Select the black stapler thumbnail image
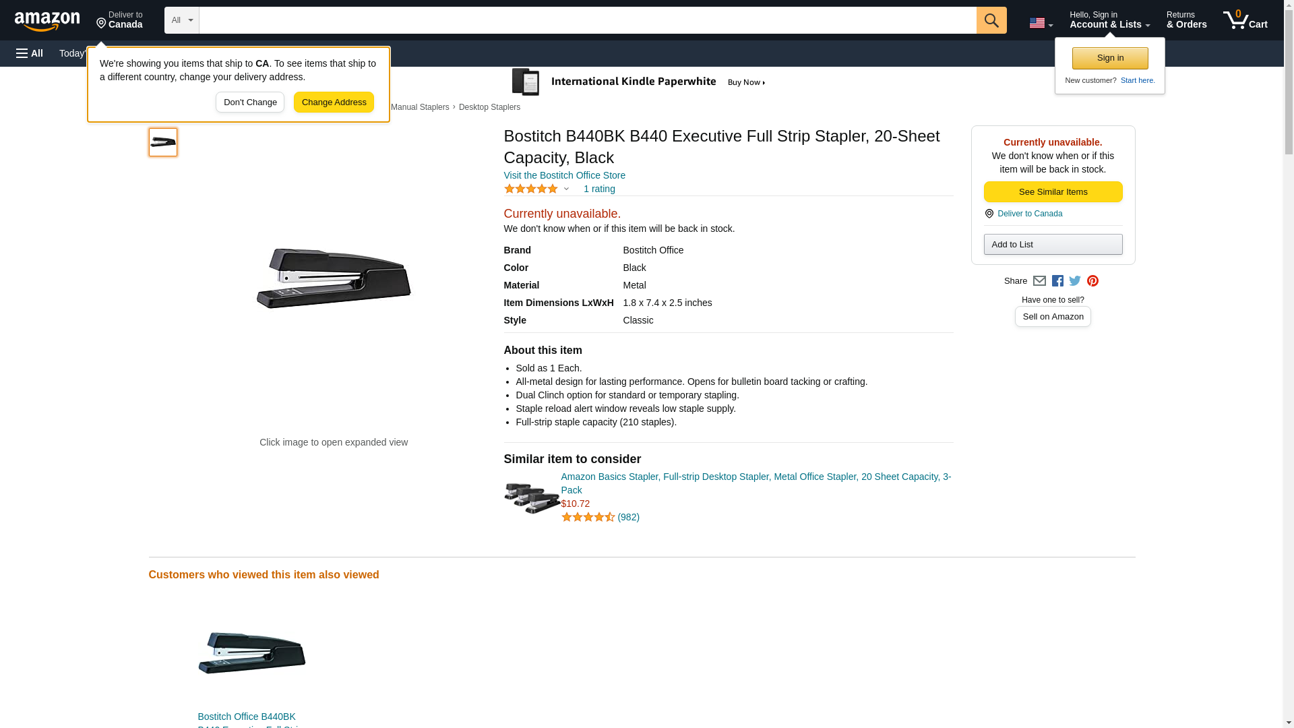The image size is (1294, 728). click(163, 142)
